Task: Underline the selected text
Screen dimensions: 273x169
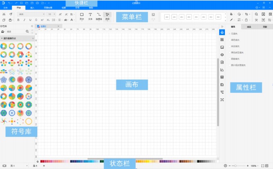Action: 30,20
